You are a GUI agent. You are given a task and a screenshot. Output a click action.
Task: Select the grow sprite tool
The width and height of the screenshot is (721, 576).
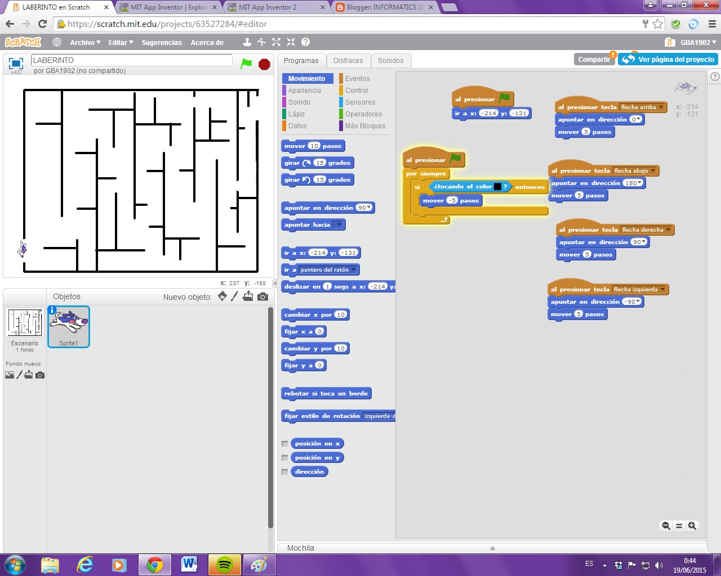click(276, 42)
